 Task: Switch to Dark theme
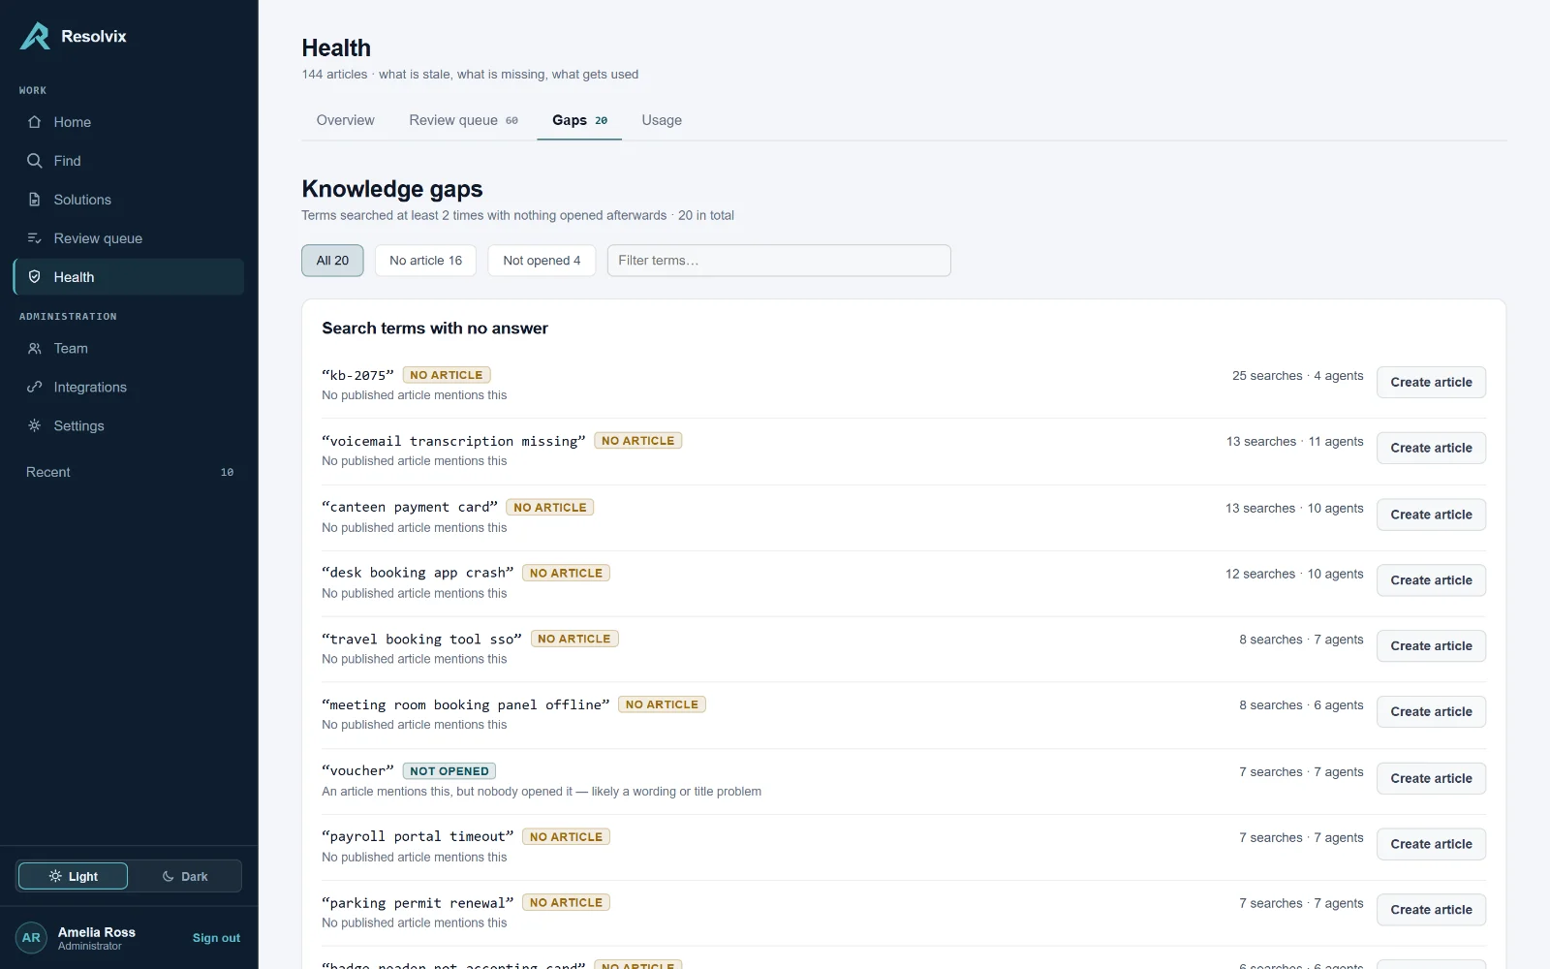pyautogui.click(x=185, y=876)
